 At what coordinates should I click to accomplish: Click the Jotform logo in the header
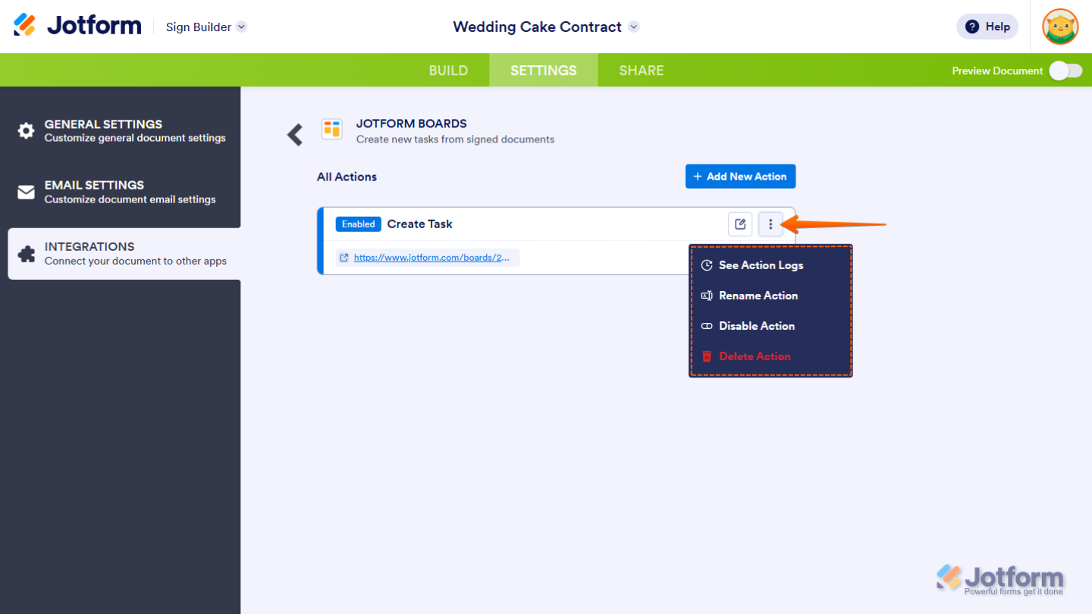click(77, 26)
